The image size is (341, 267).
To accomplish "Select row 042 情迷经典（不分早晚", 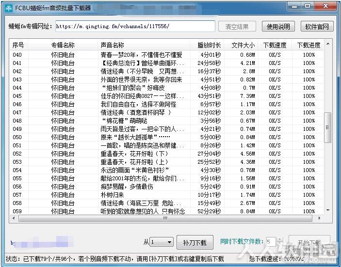I will point(166,71).
